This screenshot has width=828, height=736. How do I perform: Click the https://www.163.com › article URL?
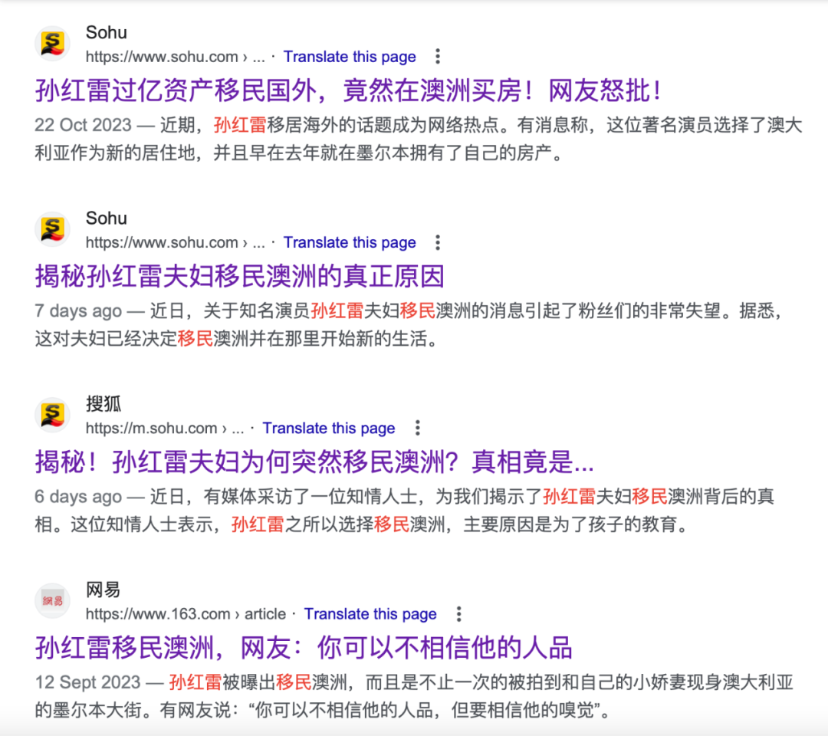click(186, 613)
